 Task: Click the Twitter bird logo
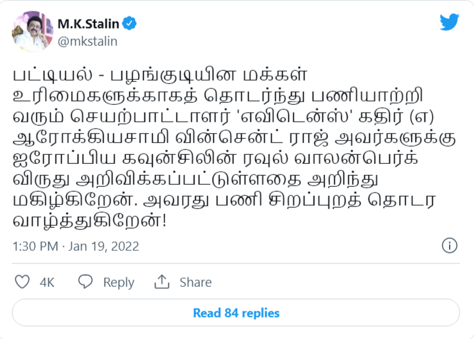[450, 22]
